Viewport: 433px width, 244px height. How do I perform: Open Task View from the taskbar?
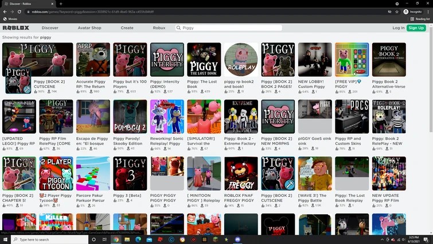(104, 239)
